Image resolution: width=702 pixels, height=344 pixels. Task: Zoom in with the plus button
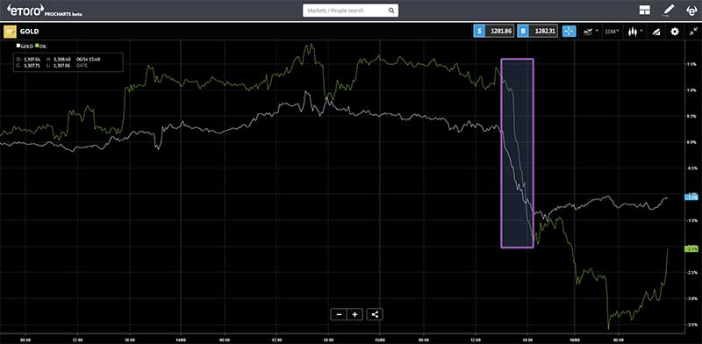[x=355, y=314]
